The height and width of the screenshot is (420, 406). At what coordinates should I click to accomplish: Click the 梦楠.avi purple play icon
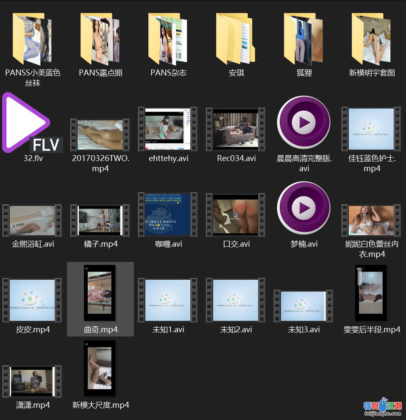click(x=304, y=208)
